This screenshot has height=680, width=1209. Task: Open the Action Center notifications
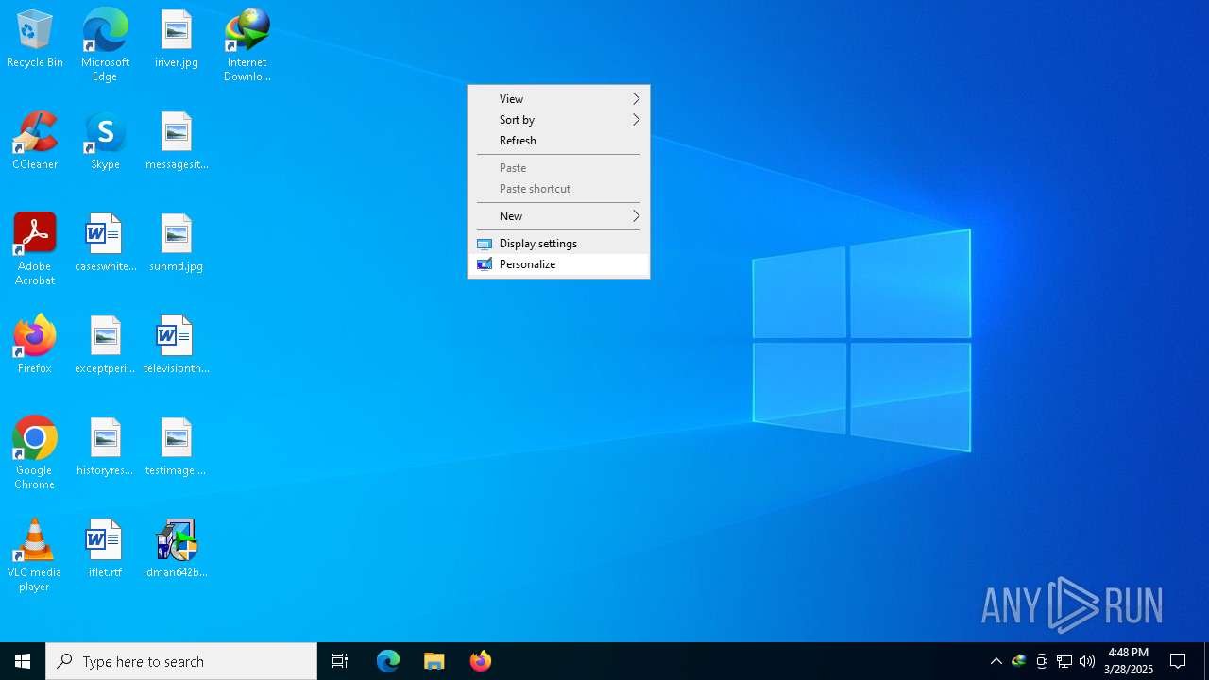point(1178,661)
